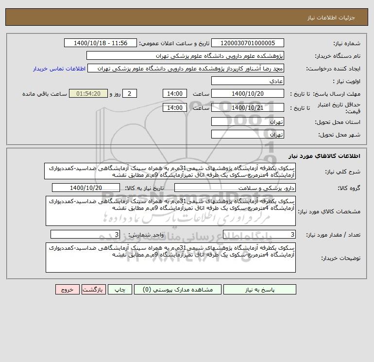Click the label تاریخ و ساعت اعلان عمومی

[174, 43]
